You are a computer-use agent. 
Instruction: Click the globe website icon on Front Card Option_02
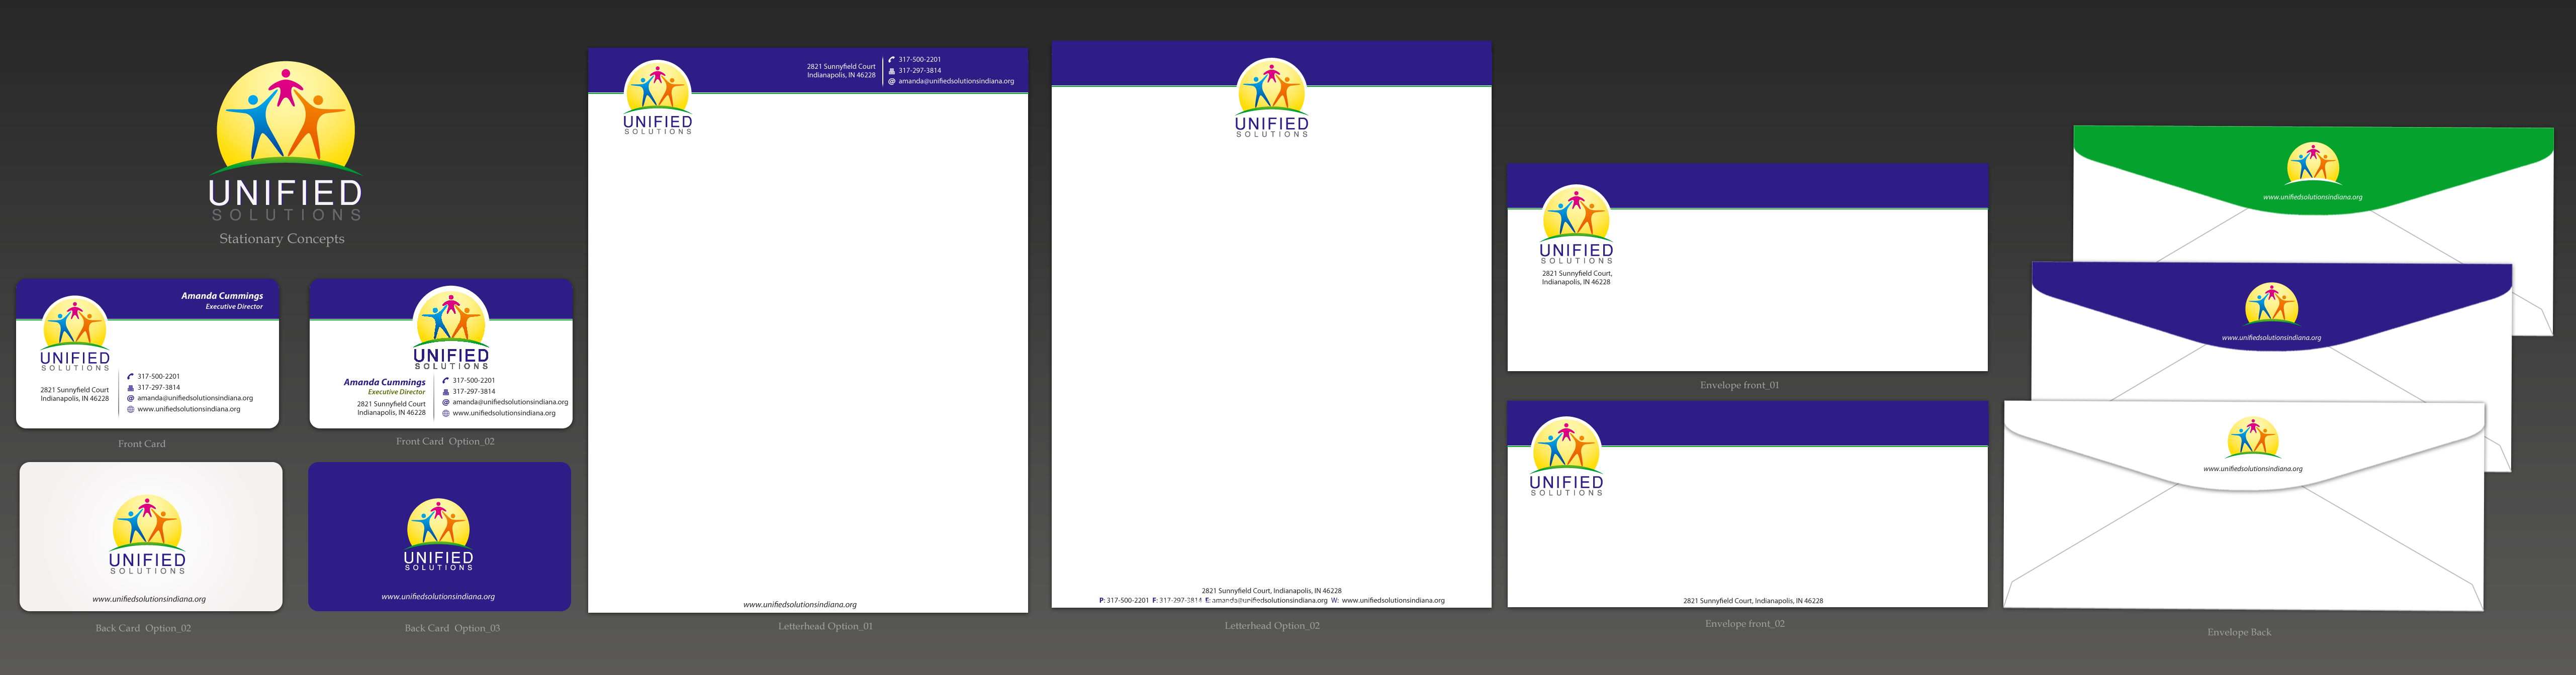[446, 413]
